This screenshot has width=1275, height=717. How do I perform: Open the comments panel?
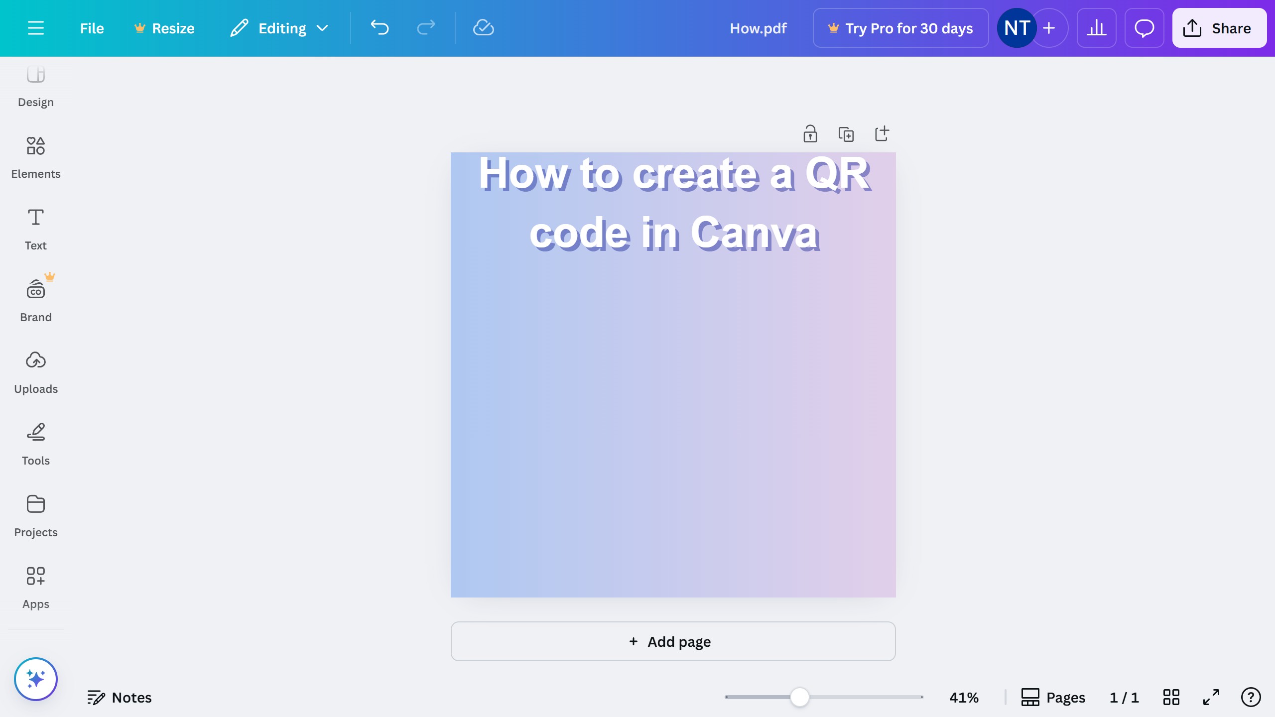click(1144, 28)
